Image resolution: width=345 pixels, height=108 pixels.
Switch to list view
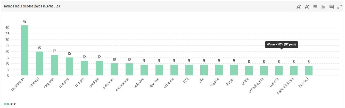(315, 7)
